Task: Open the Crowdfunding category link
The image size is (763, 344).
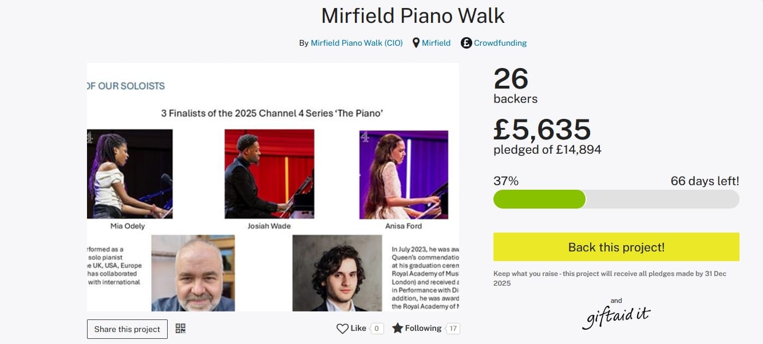Action: click(500, 43)
